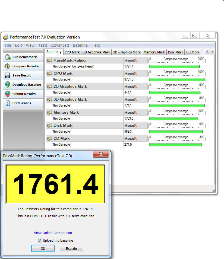Click the OK button in the rating dialog

tap(43, 248)
